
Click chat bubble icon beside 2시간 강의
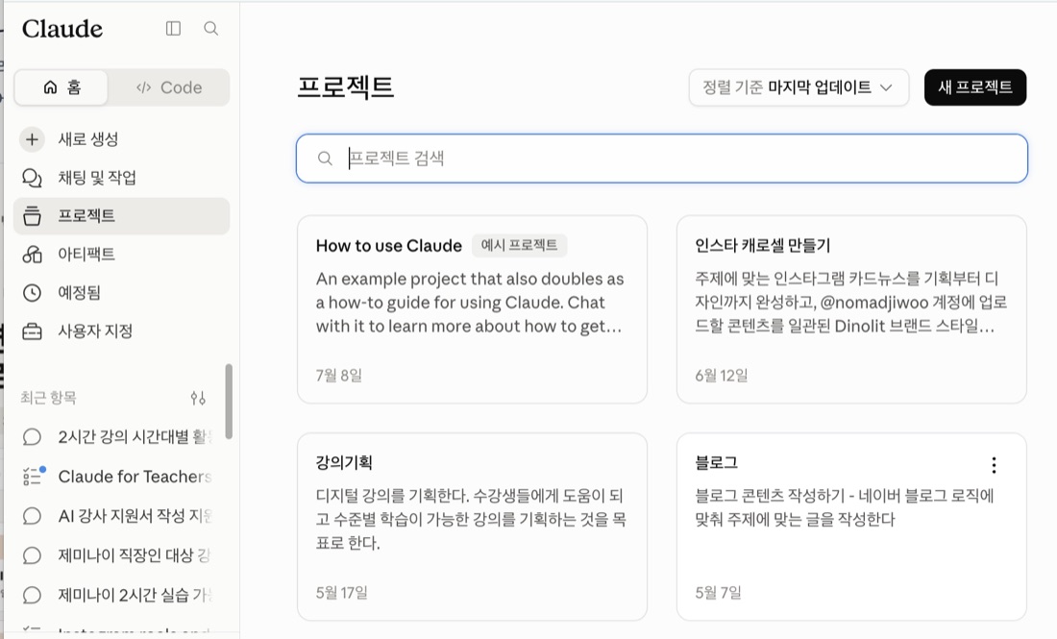(32, 437)
